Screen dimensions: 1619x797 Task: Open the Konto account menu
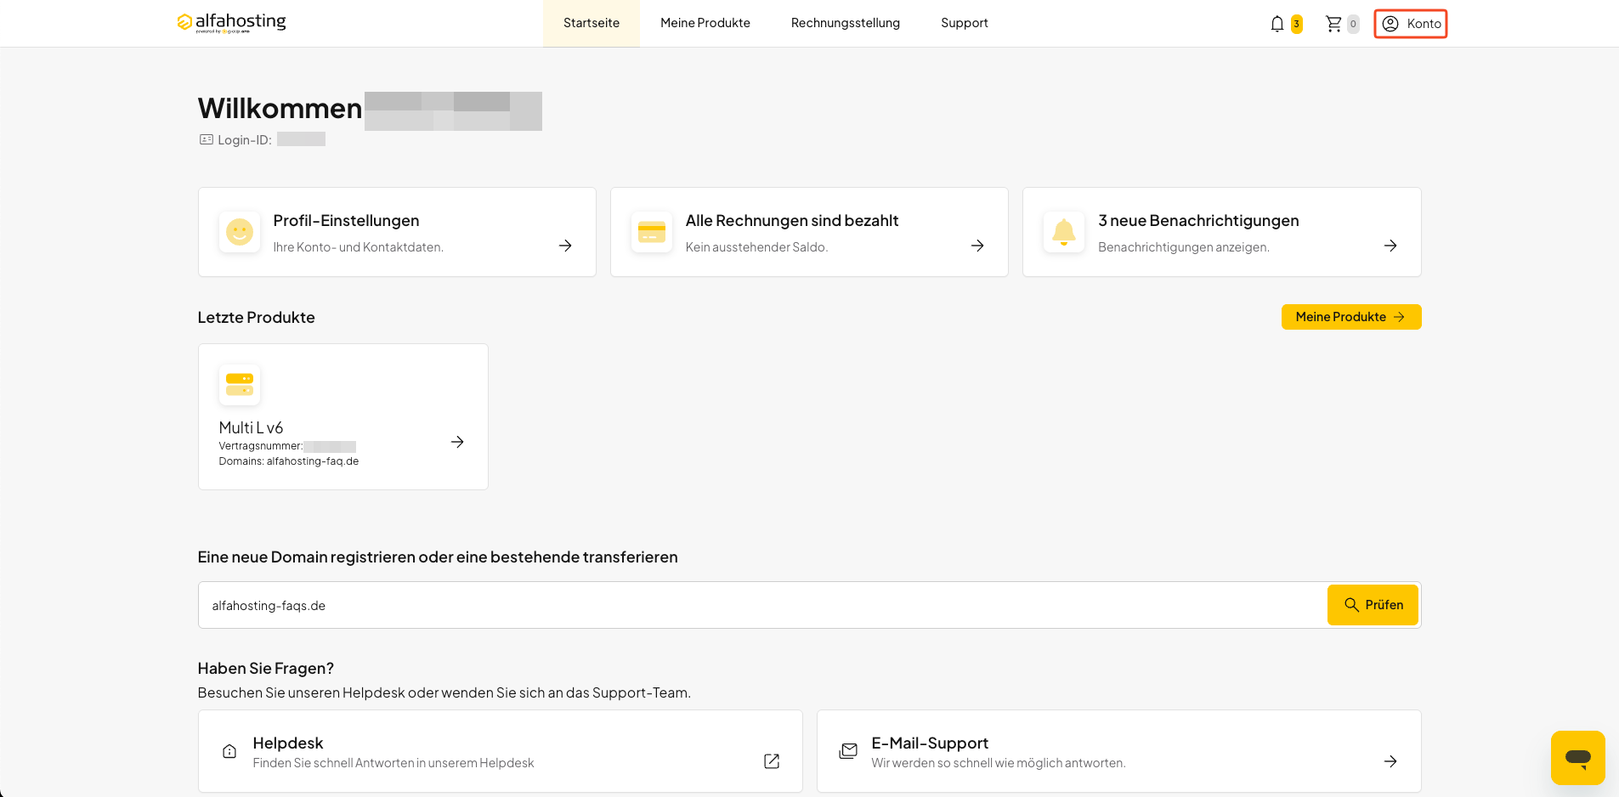coord(1411,24)
